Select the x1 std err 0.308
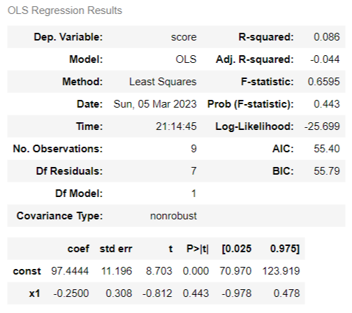Viewport: 352px width, 313px height. tap(119, 293)
